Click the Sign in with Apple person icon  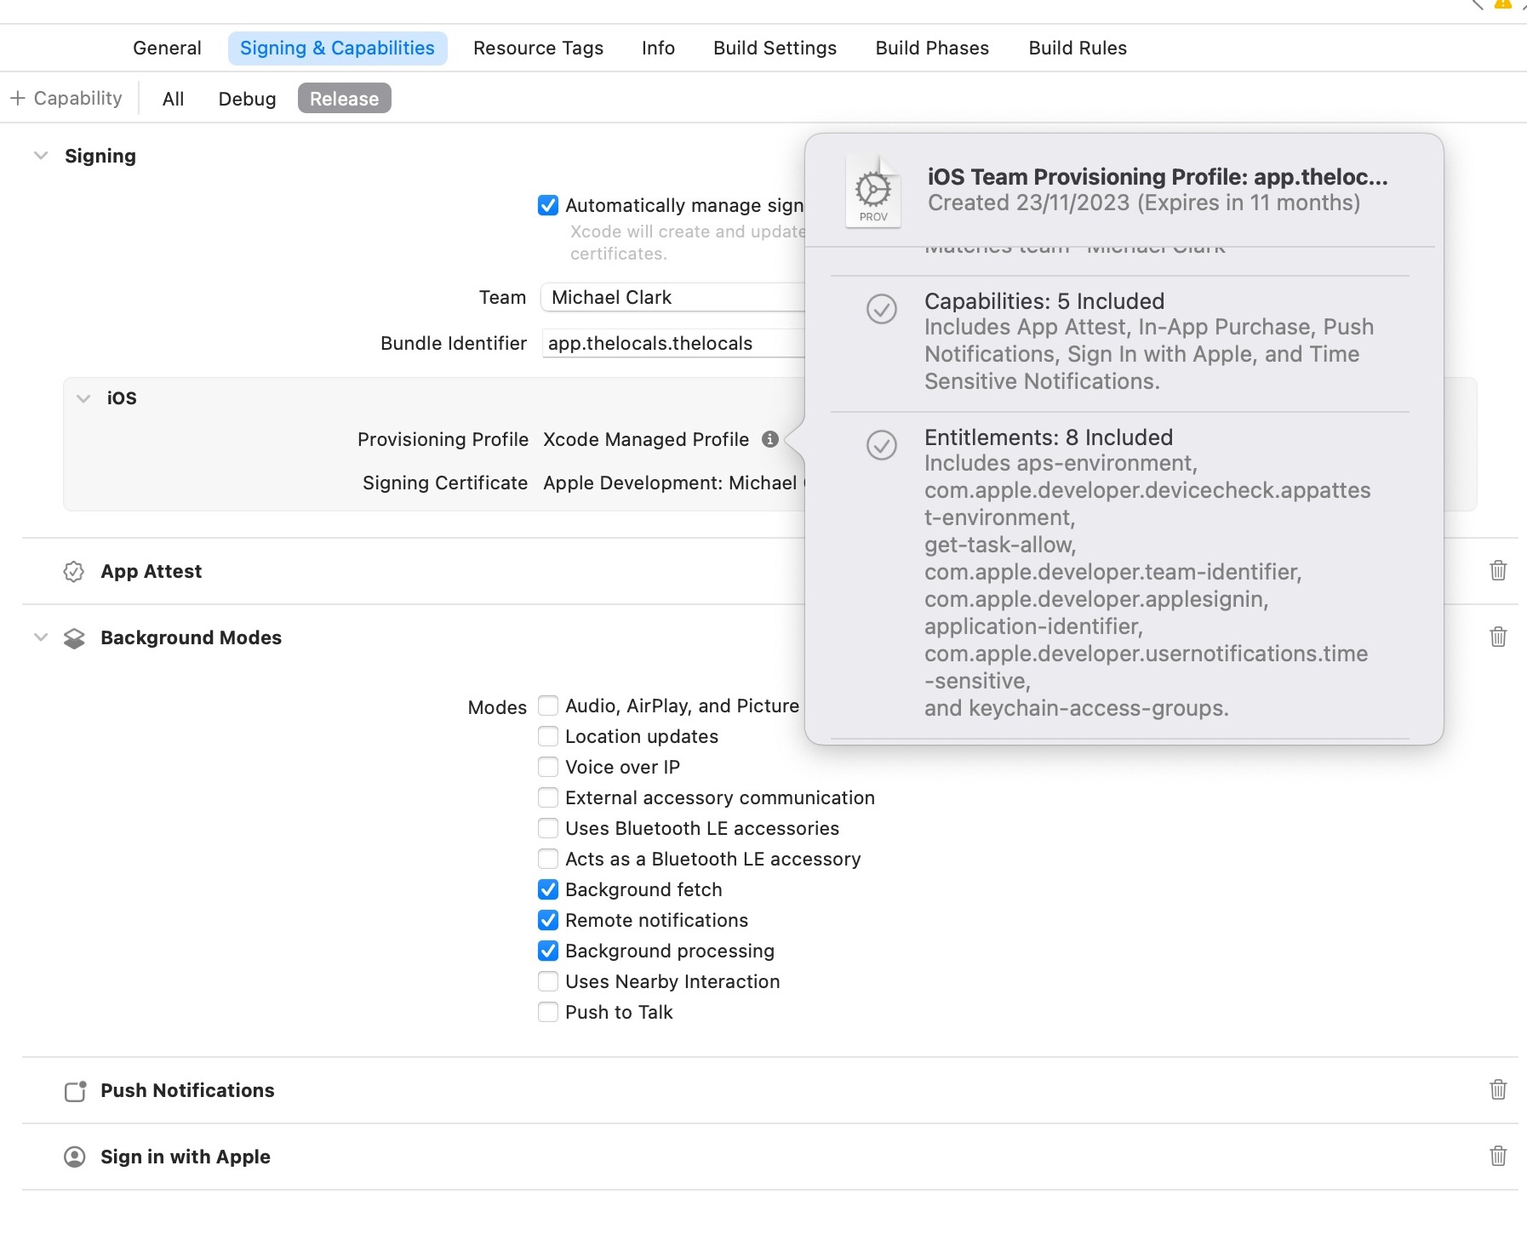74,1157
